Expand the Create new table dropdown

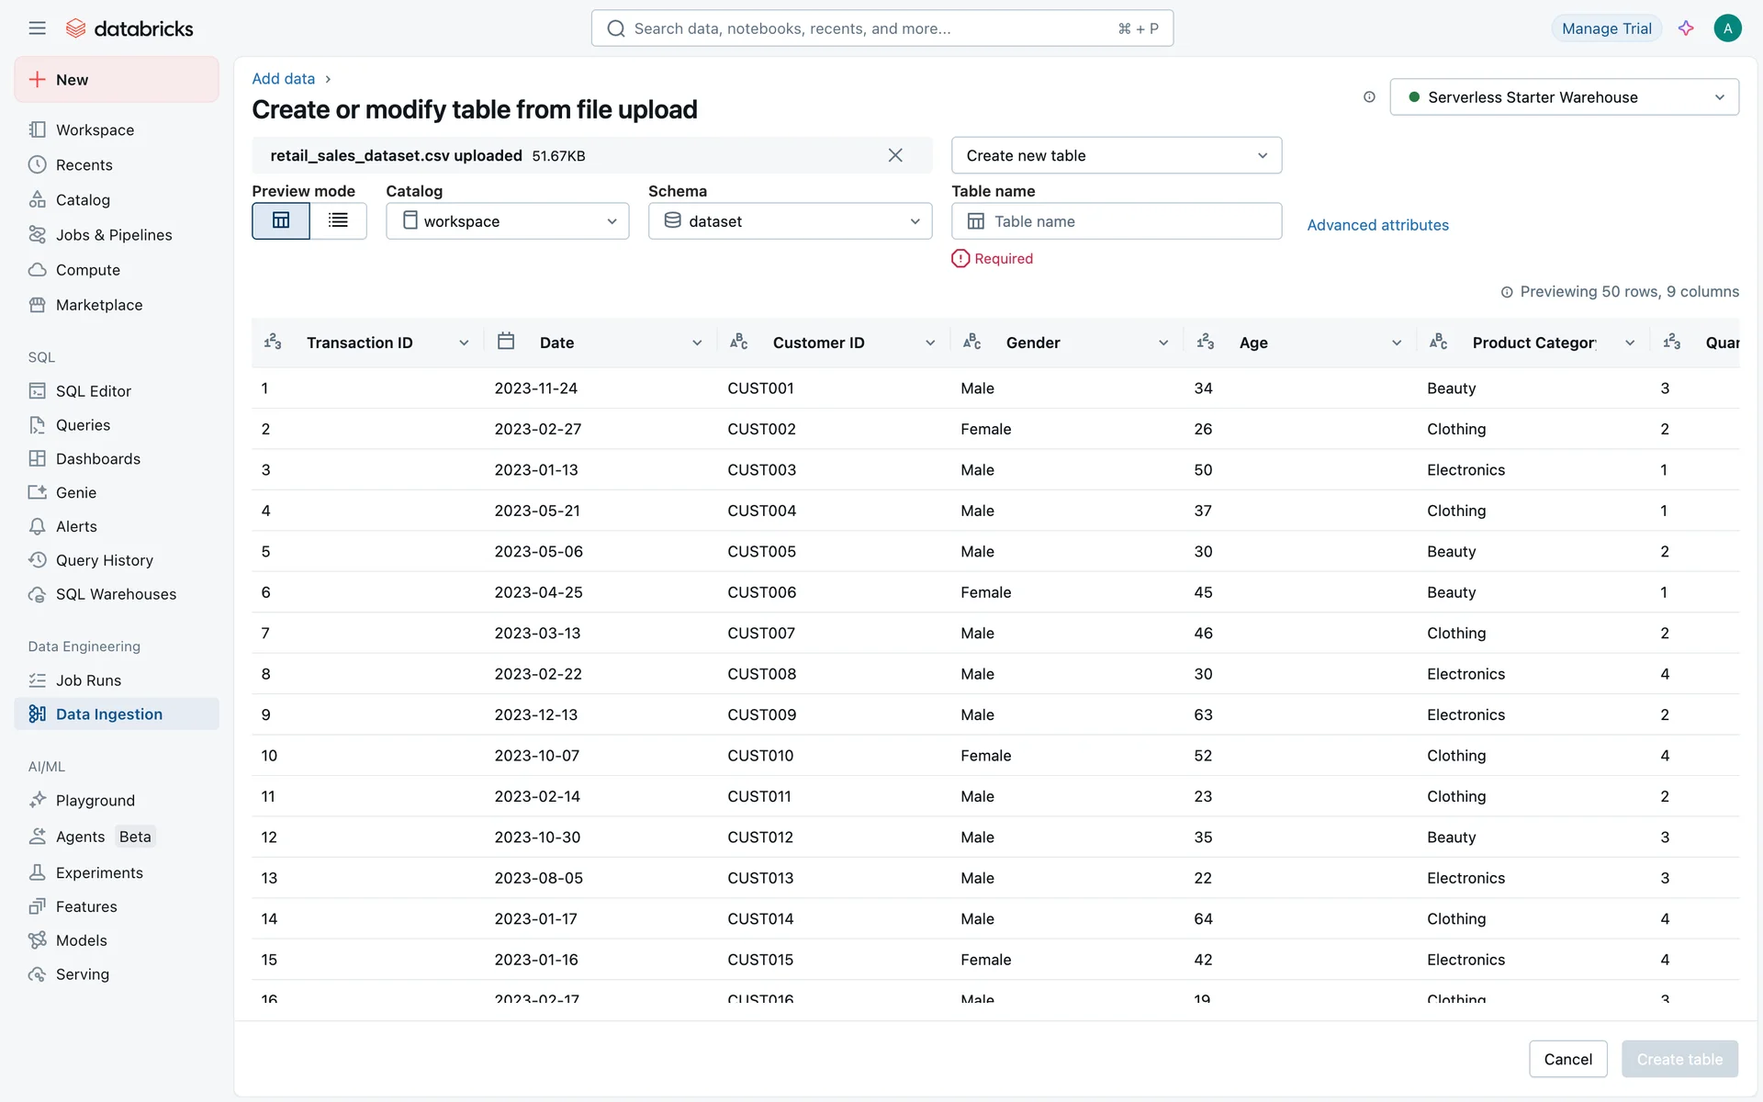coord(1116,155)
